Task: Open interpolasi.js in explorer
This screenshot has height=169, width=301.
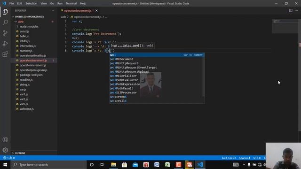Action: point(28,46)
